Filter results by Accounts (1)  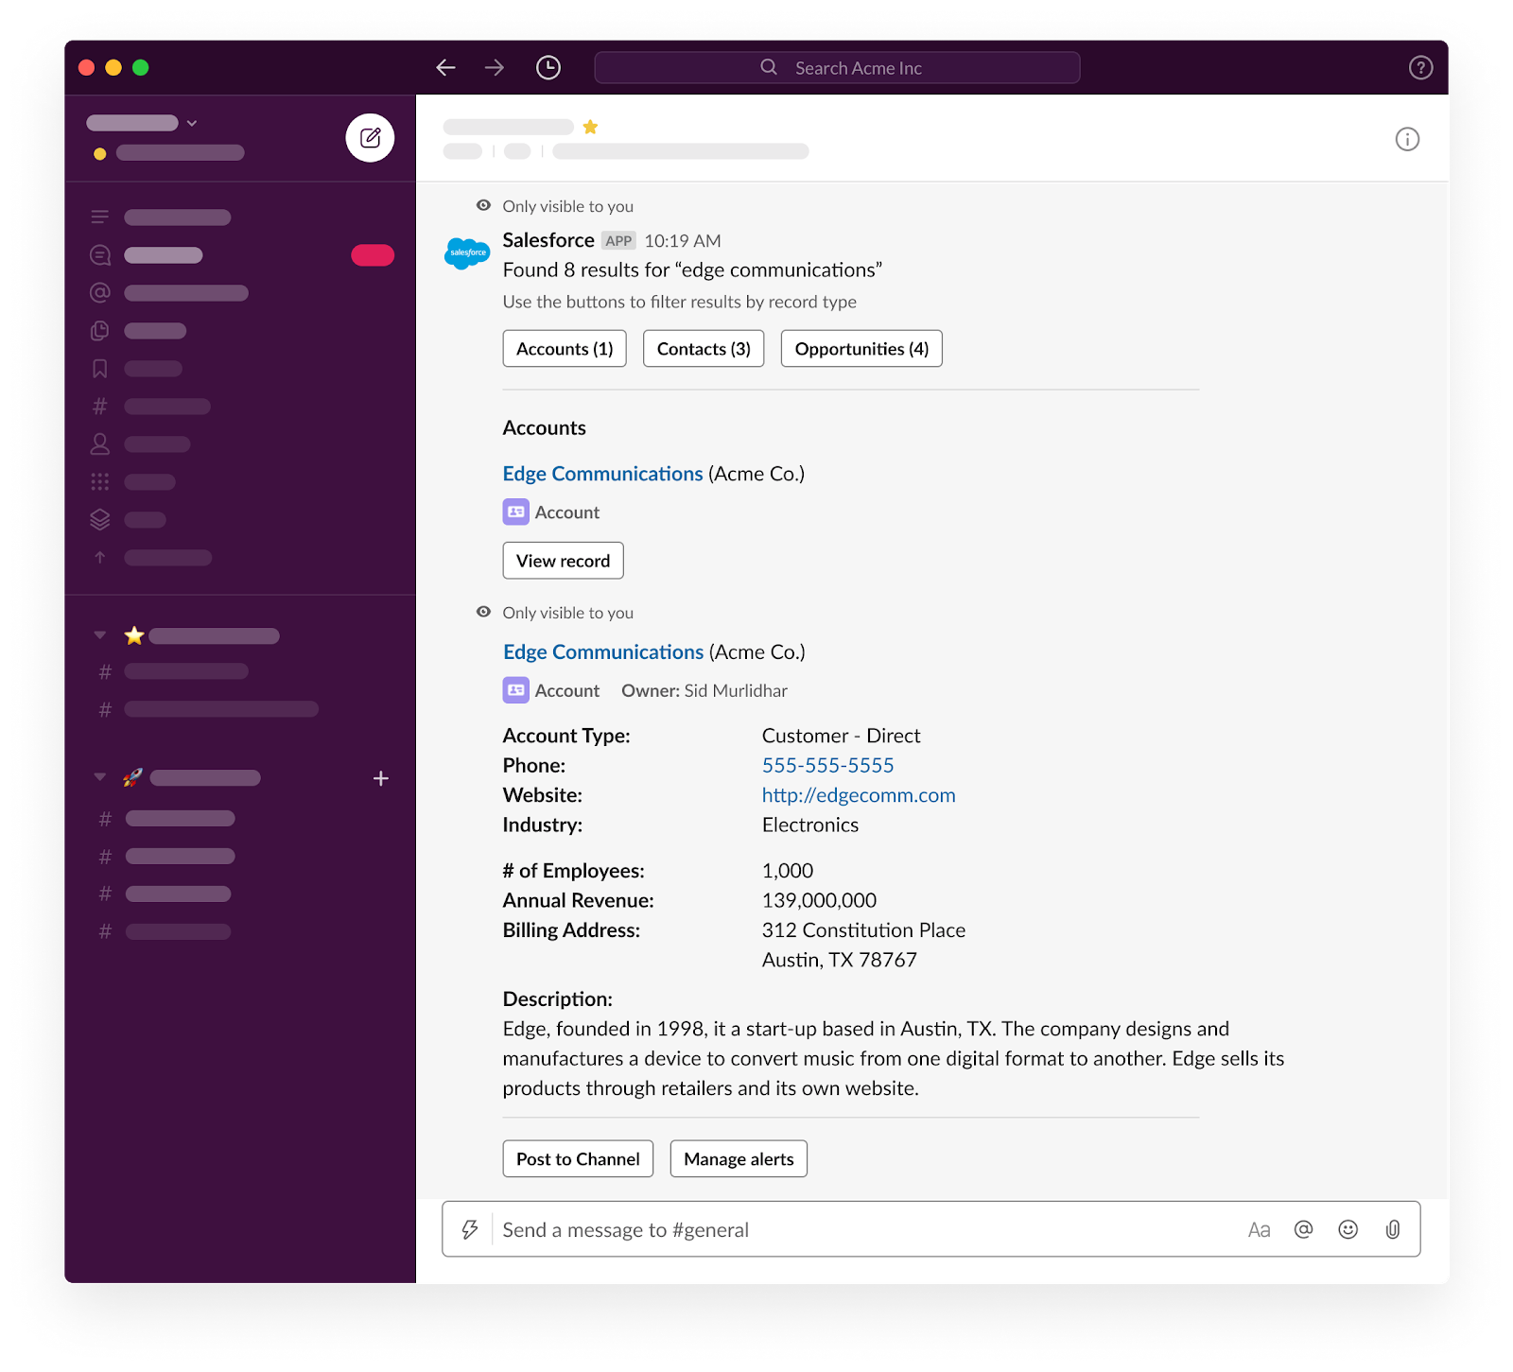click(565, 349)
